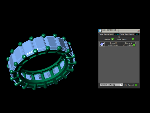Click the '12.96tw' weight cell
The height and width of the screenshot is (113, 150).
click(x=130, y=45)
